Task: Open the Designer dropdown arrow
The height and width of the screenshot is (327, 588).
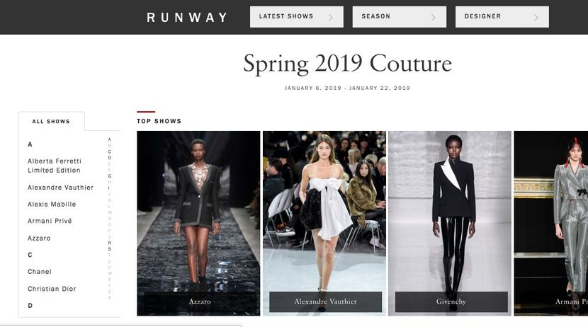Action: pos(536,17)
